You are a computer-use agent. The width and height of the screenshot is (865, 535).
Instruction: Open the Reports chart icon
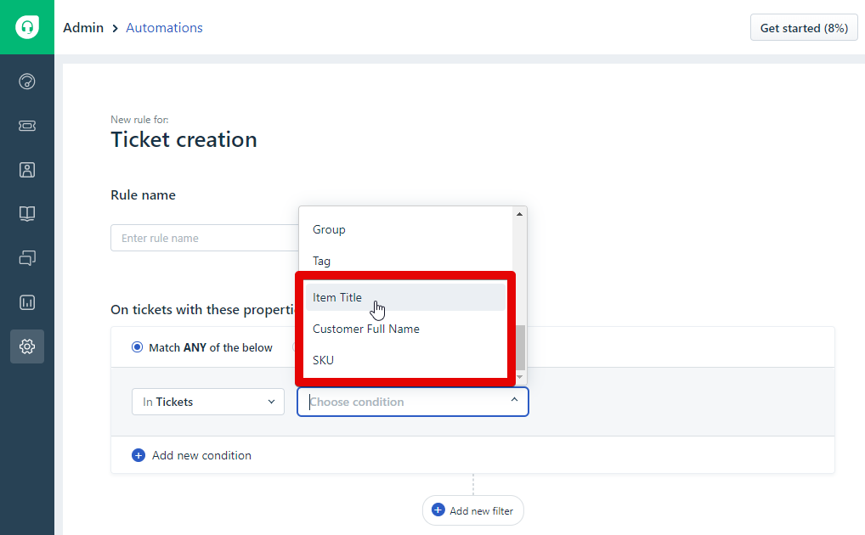[27, 302]
